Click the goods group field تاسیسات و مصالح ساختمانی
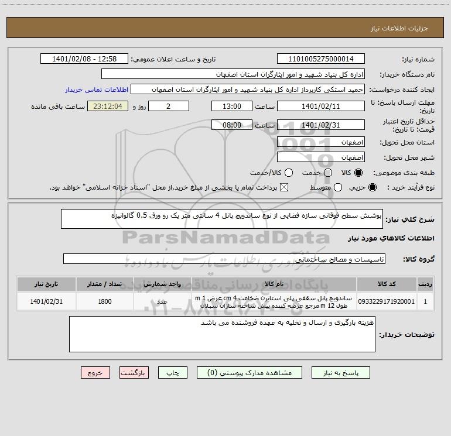The width and height of the screenshot is (451, 436). click(x=224, y=259)
